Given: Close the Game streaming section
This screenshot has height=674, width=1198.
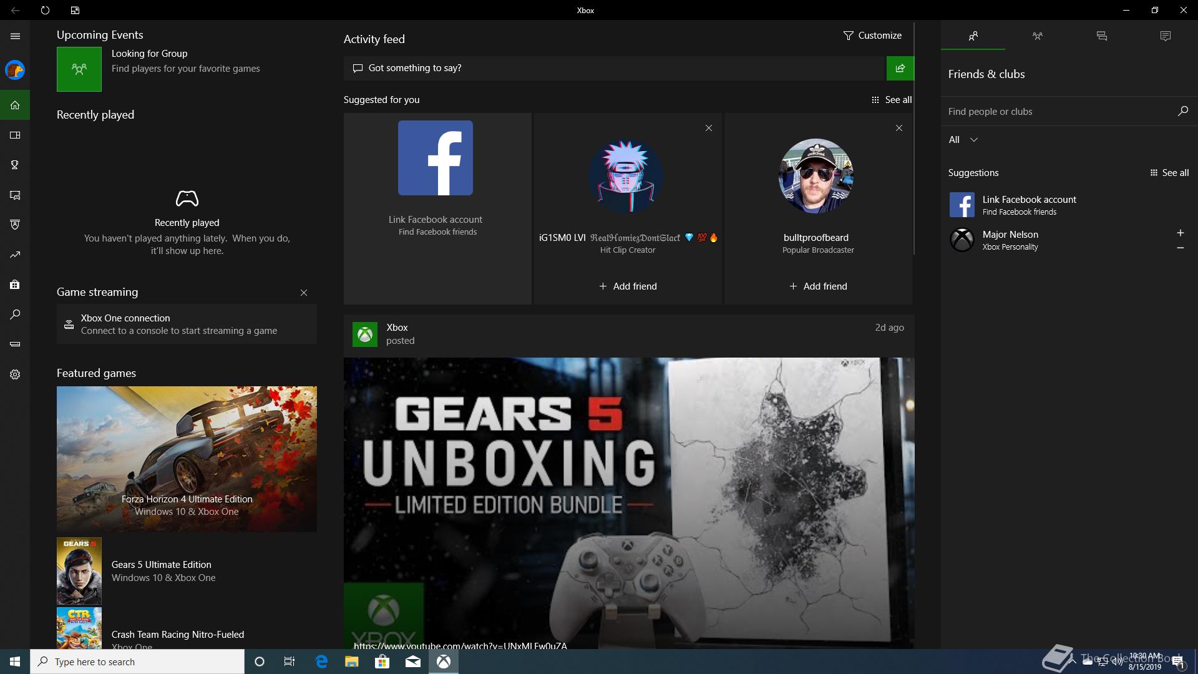Looking at the screenshot, I should [304, 293].
